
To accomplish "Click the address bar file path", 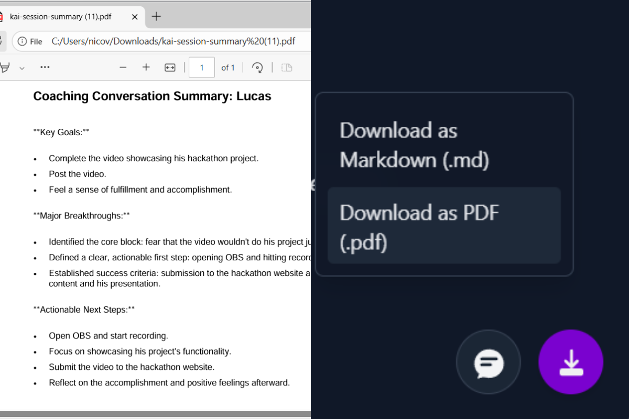I will (173, 41).
